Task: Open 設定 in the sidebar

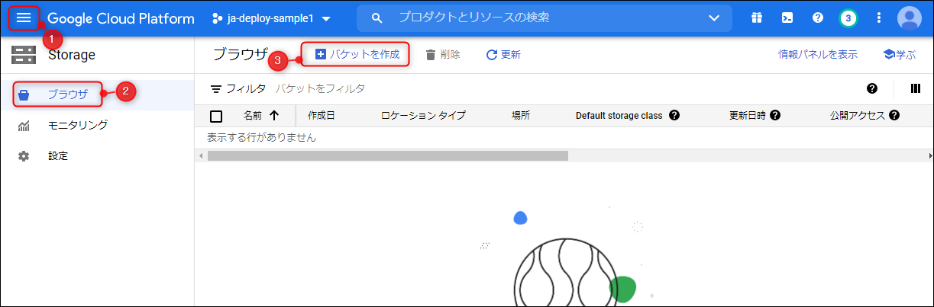Action: tap(58, 155)
